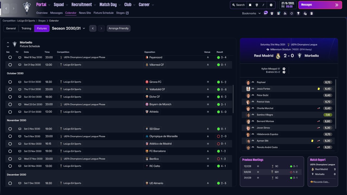Select the radio button for UD Almería fixture
347x195 pixels.
pyautogui.click(x=10, y=183)
